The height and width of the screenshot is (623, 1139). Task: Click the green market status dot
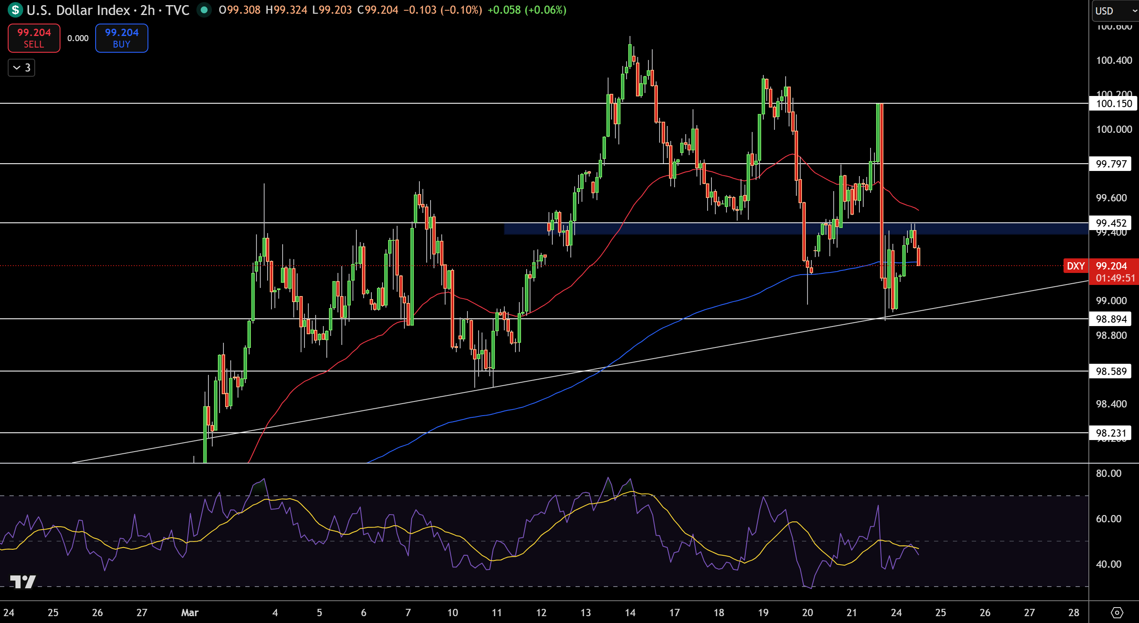(x=204, y=10)
